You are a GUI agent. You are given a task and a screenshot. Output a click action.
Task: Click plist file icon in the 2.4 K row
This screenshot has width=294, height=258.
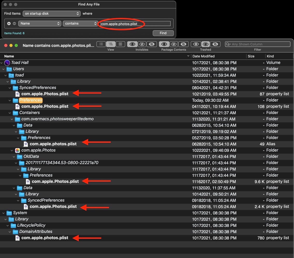pyautogui.click(x=26, y=207)
